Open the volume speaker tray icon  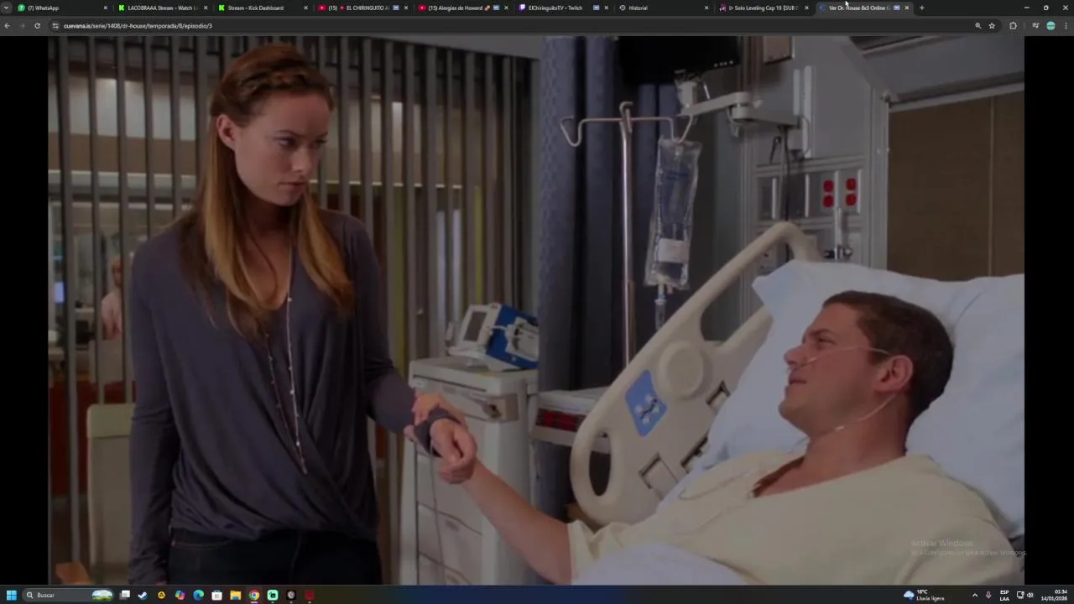(x=1030, y=595)
